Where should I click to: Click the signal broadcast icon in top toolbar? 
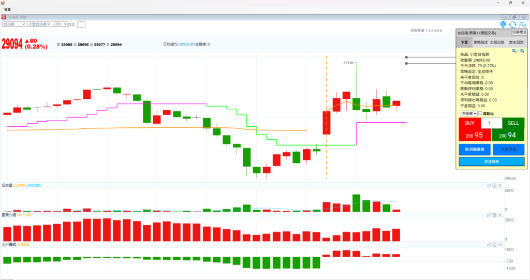[x=503, y=24]
